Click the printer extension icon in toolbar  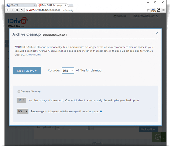(153, 10)
